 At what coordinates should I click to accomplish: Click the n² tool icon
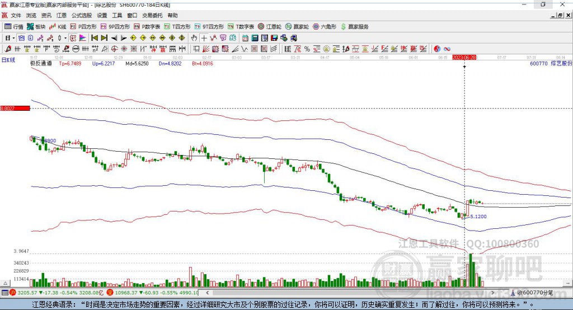(95, 49)
